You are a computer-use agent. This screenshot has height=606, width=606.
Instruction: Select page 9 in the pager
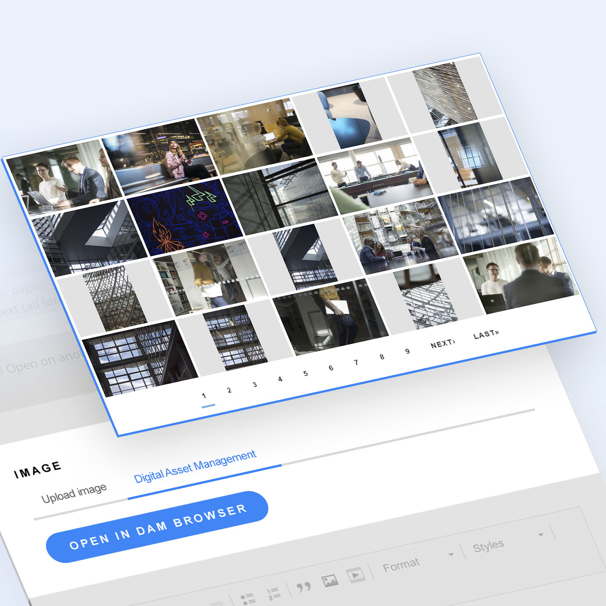pos(407,351)
